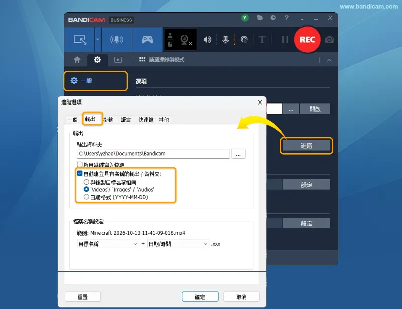Click upper 設定 button in Bandicam window
Viewport: 402px width, 309px height.
tap(307, 184)
